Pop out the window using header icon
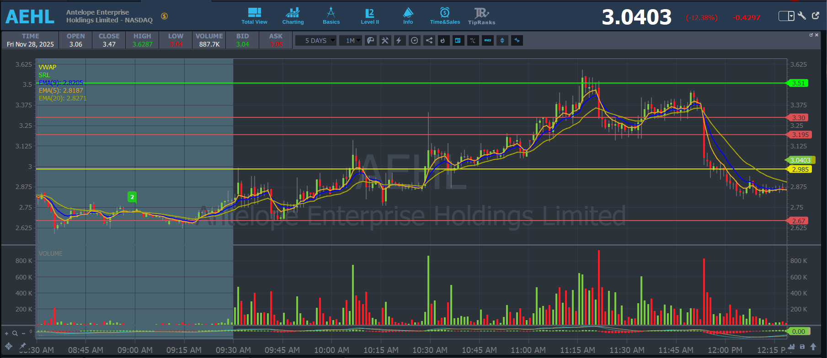Viewport: 827px width, 358px height. (816, 16)
